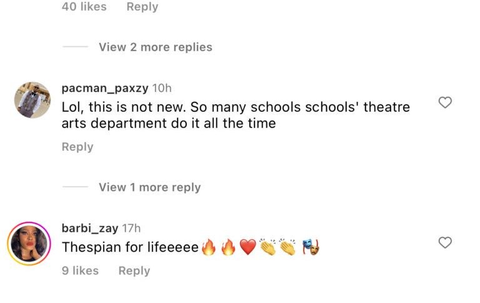The height and width of the screenshot is (303, 480).
Task: Reply to barbi_zay's comment
Action: (134, 271)
